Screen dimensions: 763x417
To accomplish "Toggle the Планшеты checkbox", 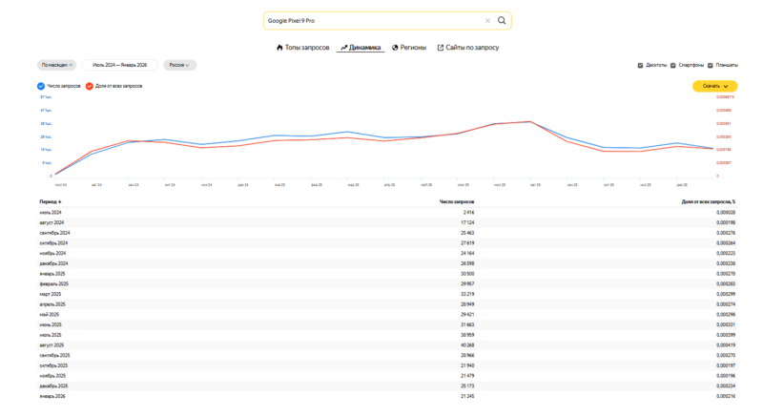I will [711, 65].
